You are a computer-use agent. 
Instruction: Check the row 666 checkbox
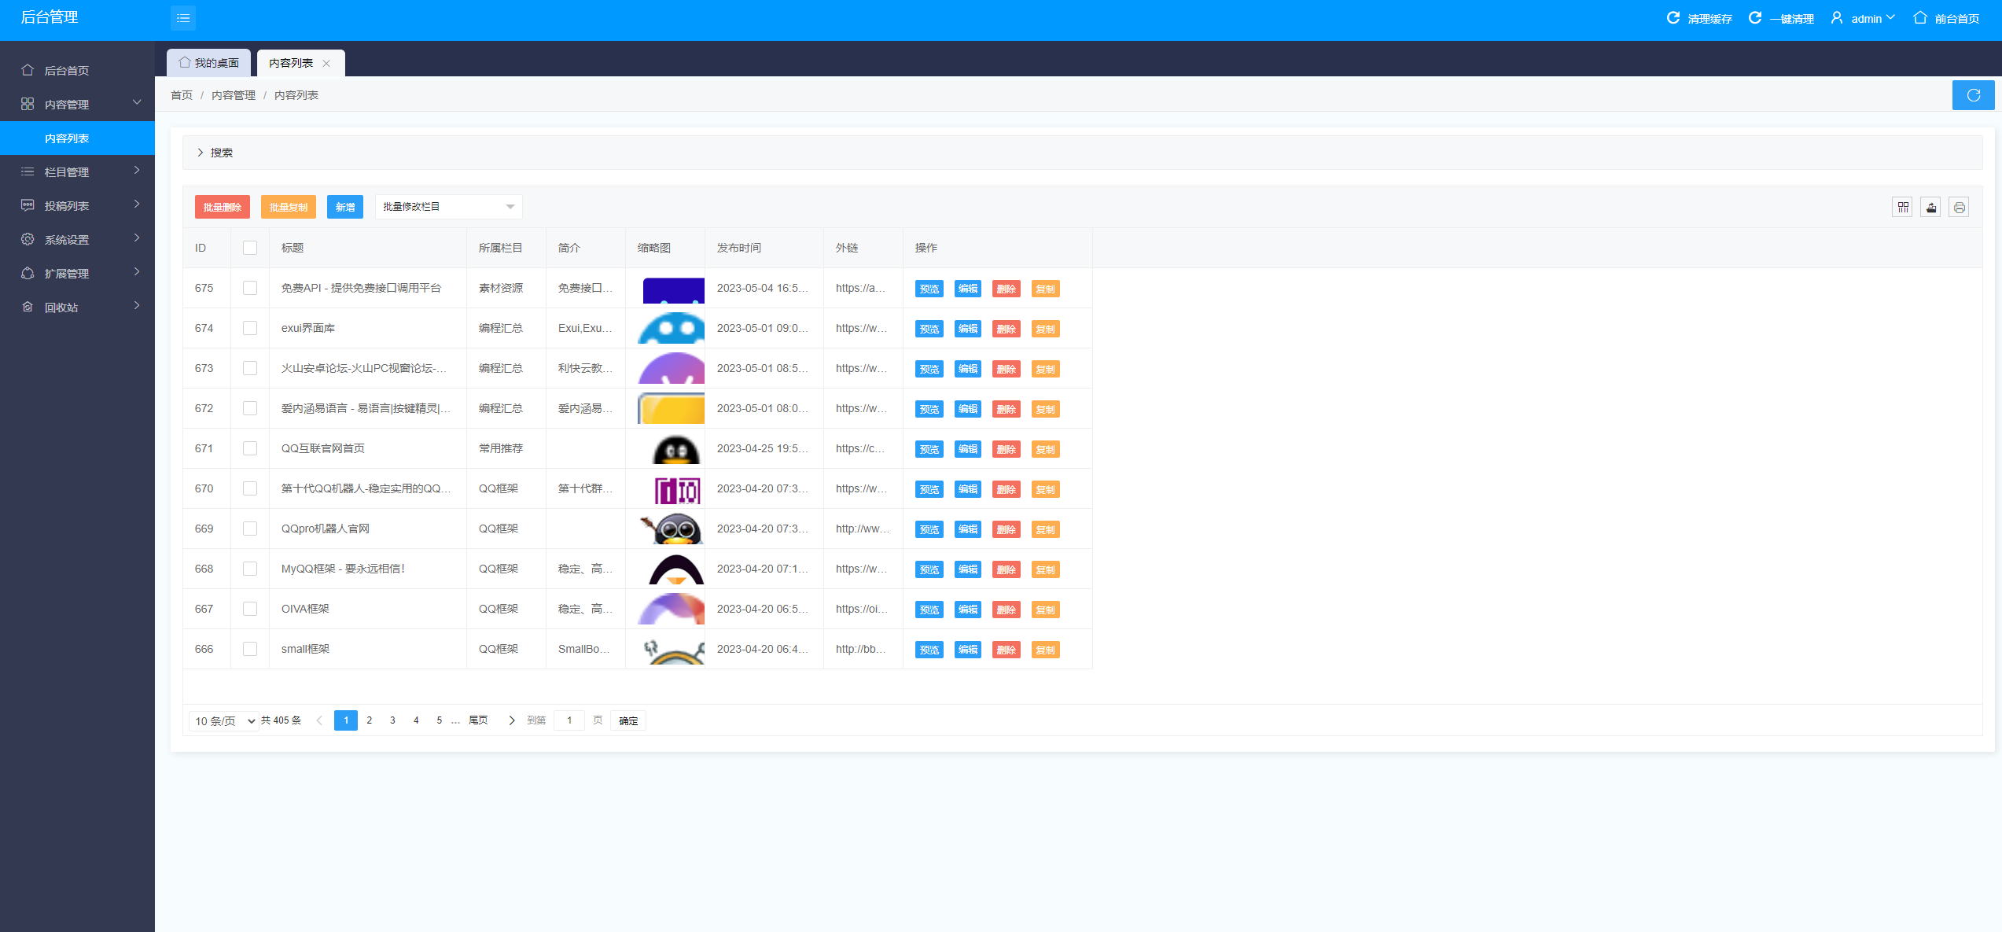point(250,649)
